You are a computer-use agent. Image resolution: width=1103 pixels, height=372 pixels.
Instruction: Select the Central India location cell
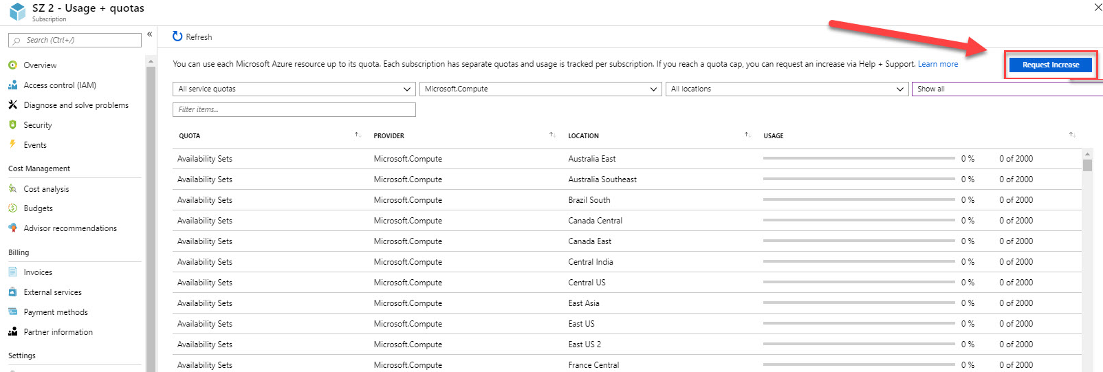[x=590, y=262]
